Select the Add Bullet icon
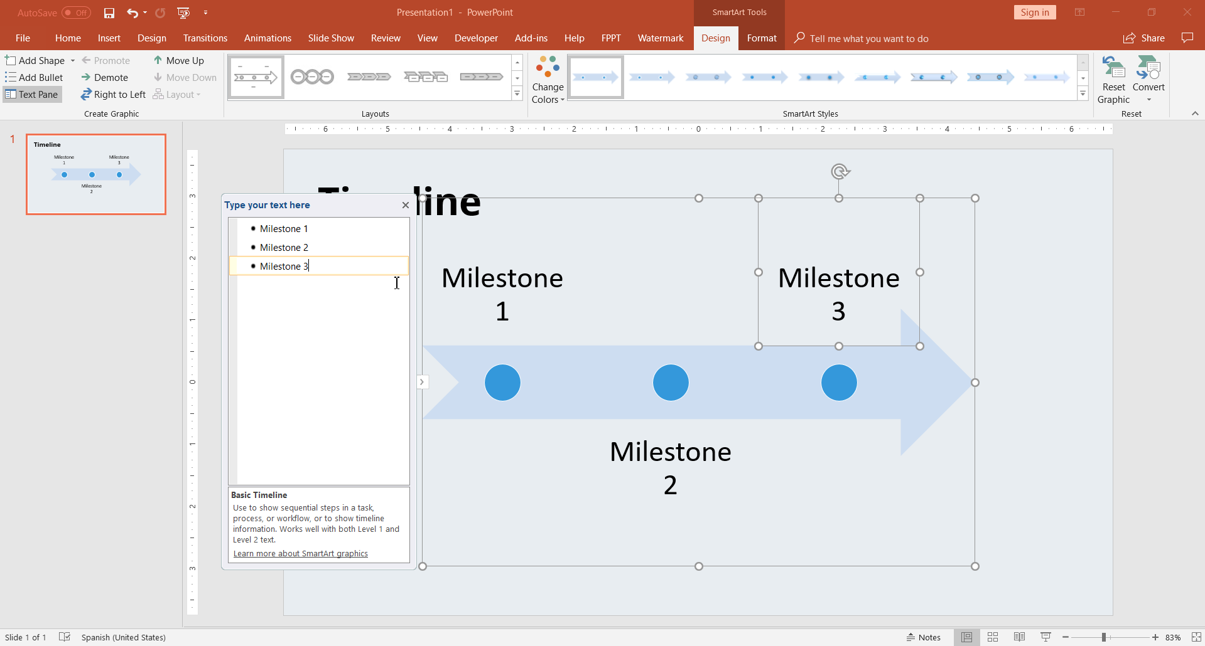Viewport: 1205px width, 646px height. tap(35, 77)
